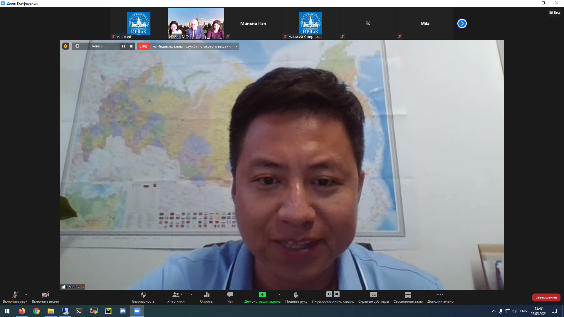Open the Polls icon
Viewport: 564px width, 317px height.
click(207, 295)
